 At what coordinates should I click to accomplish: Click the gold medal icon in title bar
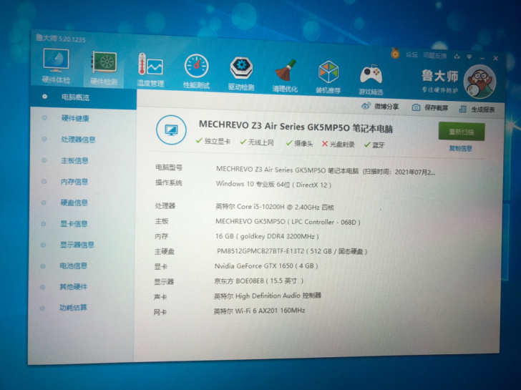[x=395, y=53]
